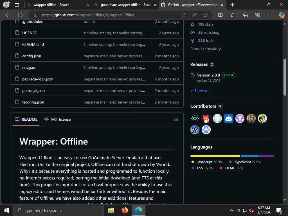The height and width of the screenshot is (216, 288).
Task: Open commit message on LICENSE row
Action: pos(115,33)
